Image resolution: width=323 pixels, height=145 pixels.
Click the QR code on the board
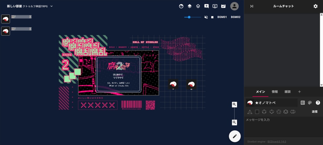tap(150, 105)
